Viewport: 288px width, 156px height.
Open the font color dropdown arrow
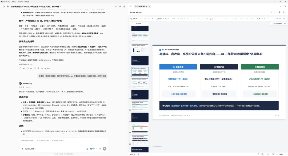(x=213, y=19)
